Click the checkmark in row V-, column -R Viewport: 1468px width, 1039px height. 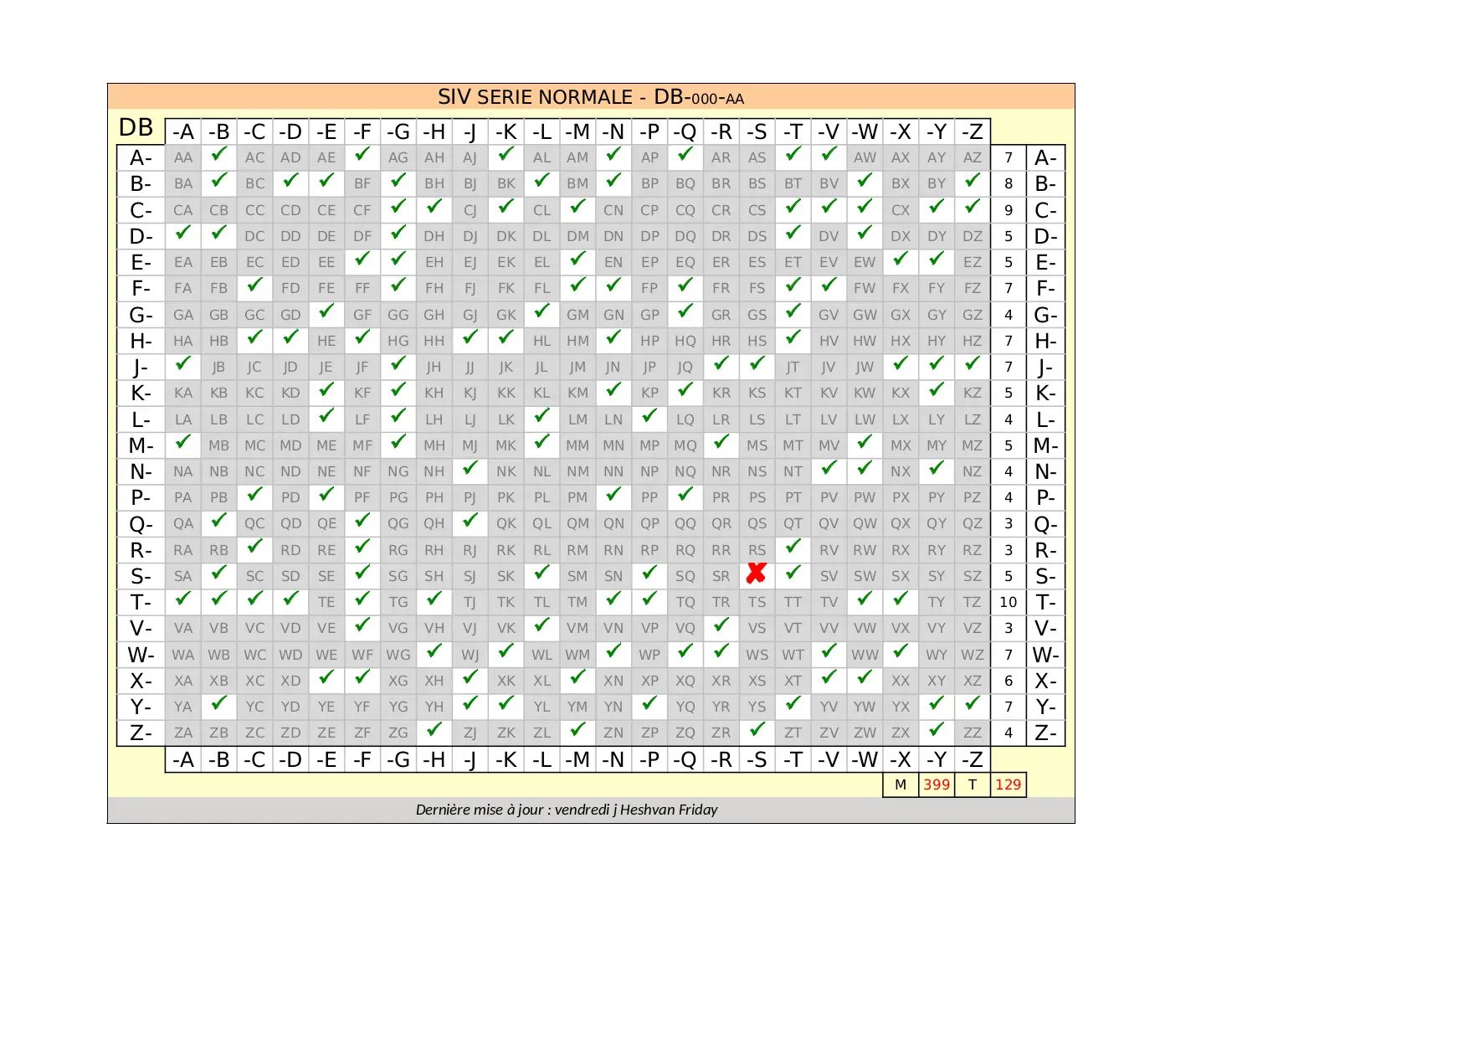[721, 625]
